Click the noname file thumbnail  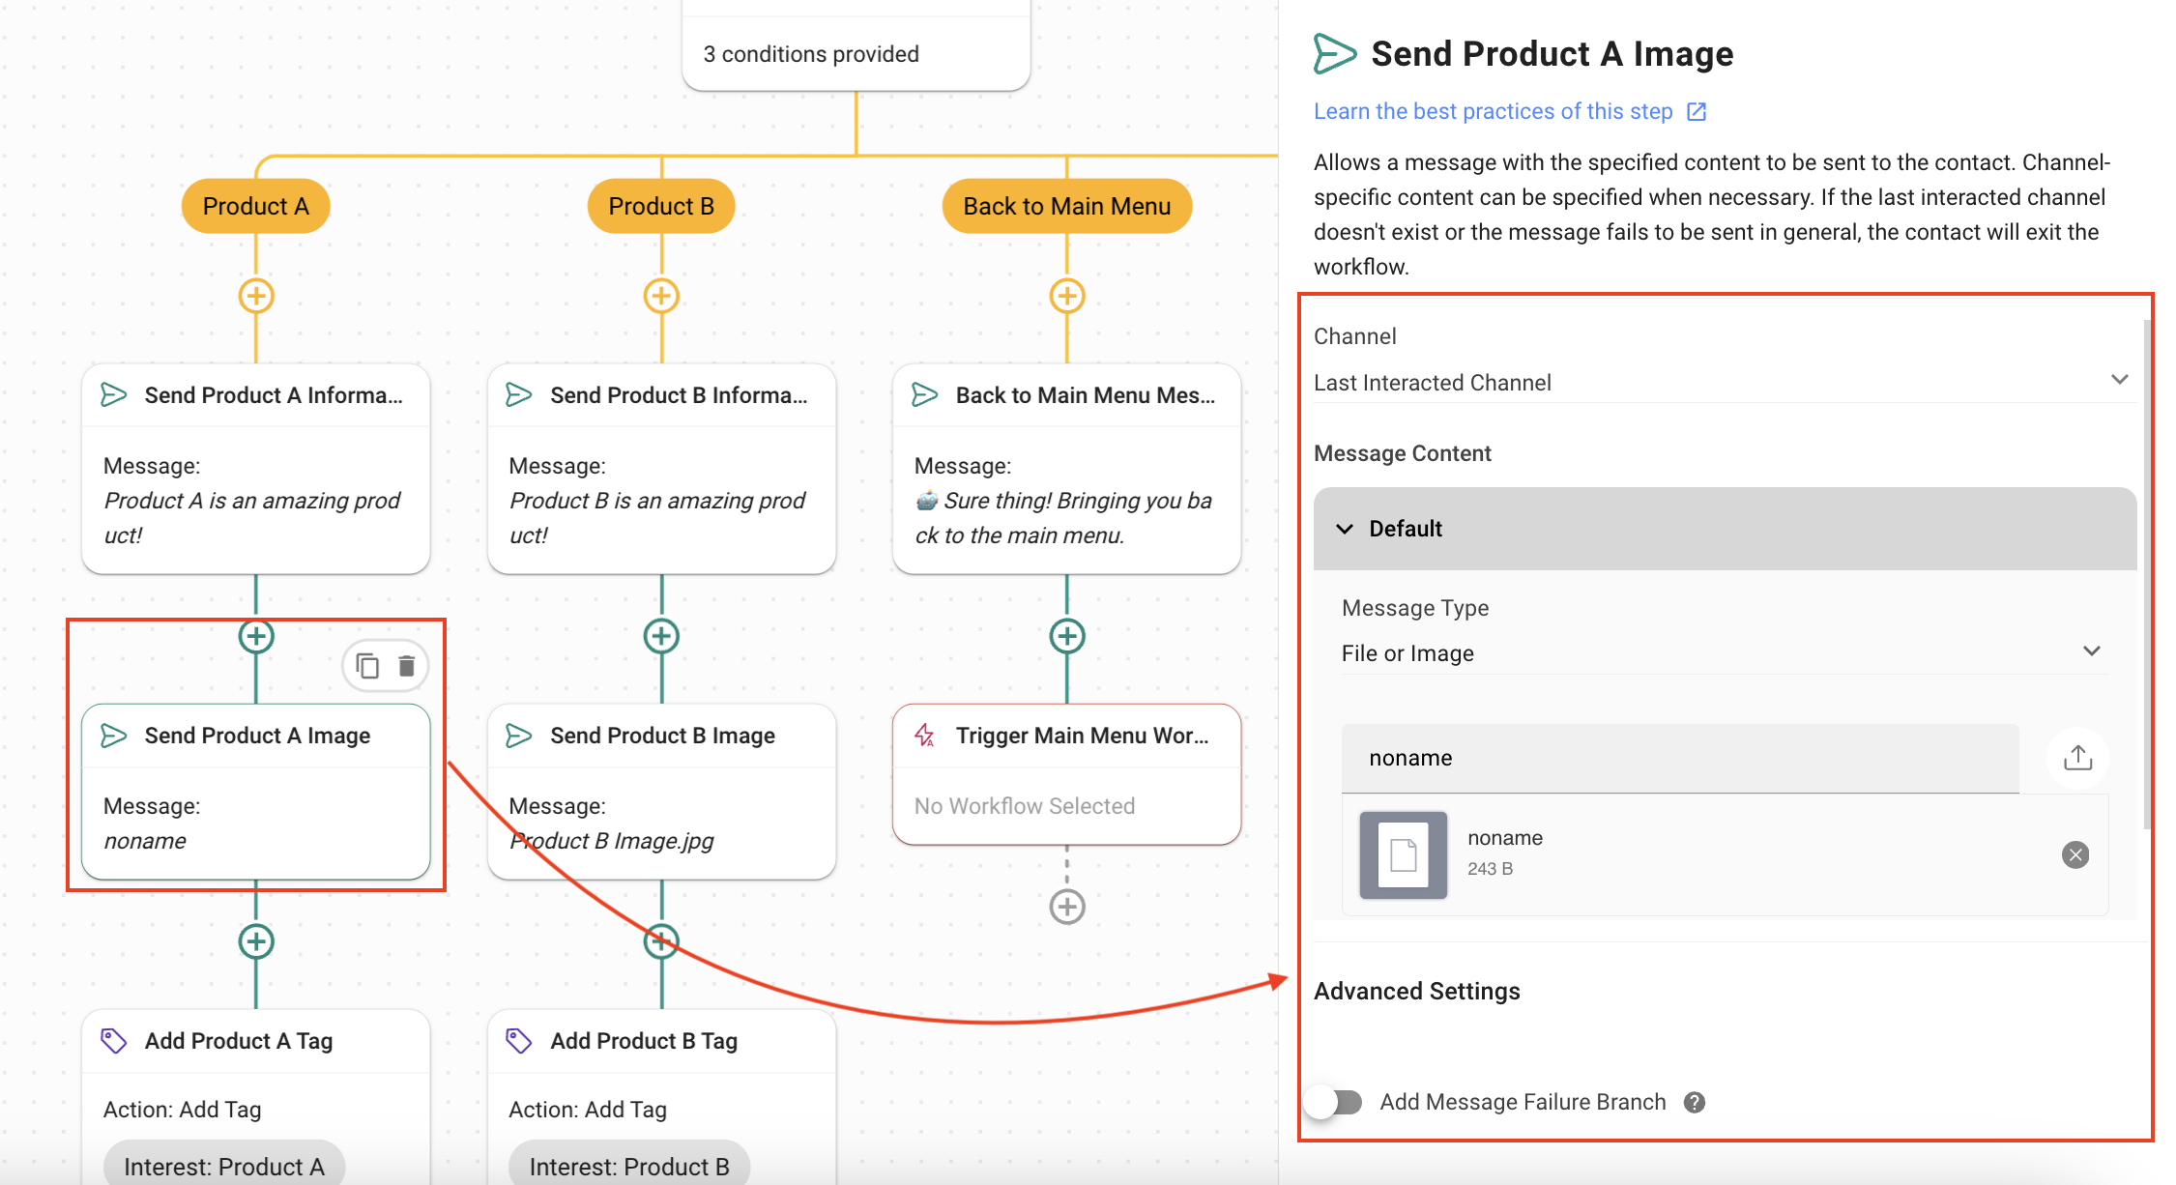1403,854
